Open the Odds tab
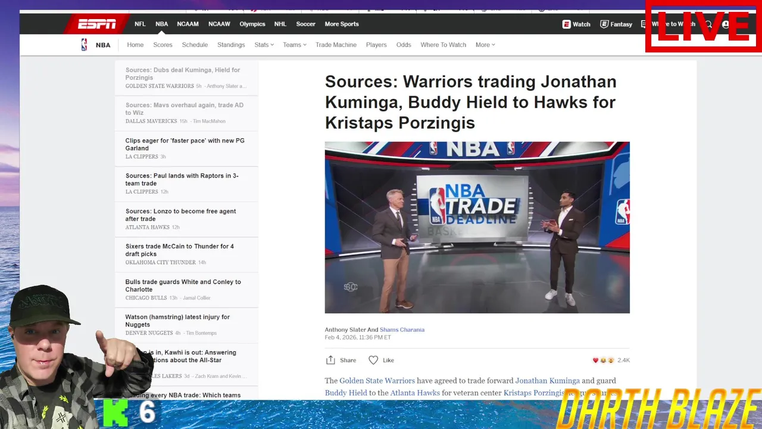The height and width of the screenshot is (429, 762). 404,45
